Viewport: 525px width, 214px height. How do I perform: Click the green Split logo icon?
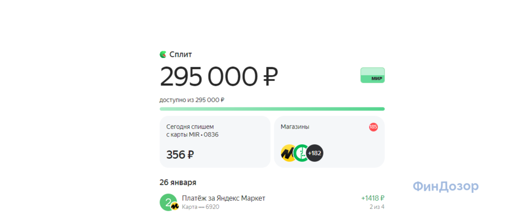[x=163, y=55]
